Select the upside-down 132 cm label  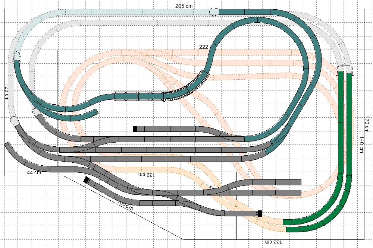point(146,174)
